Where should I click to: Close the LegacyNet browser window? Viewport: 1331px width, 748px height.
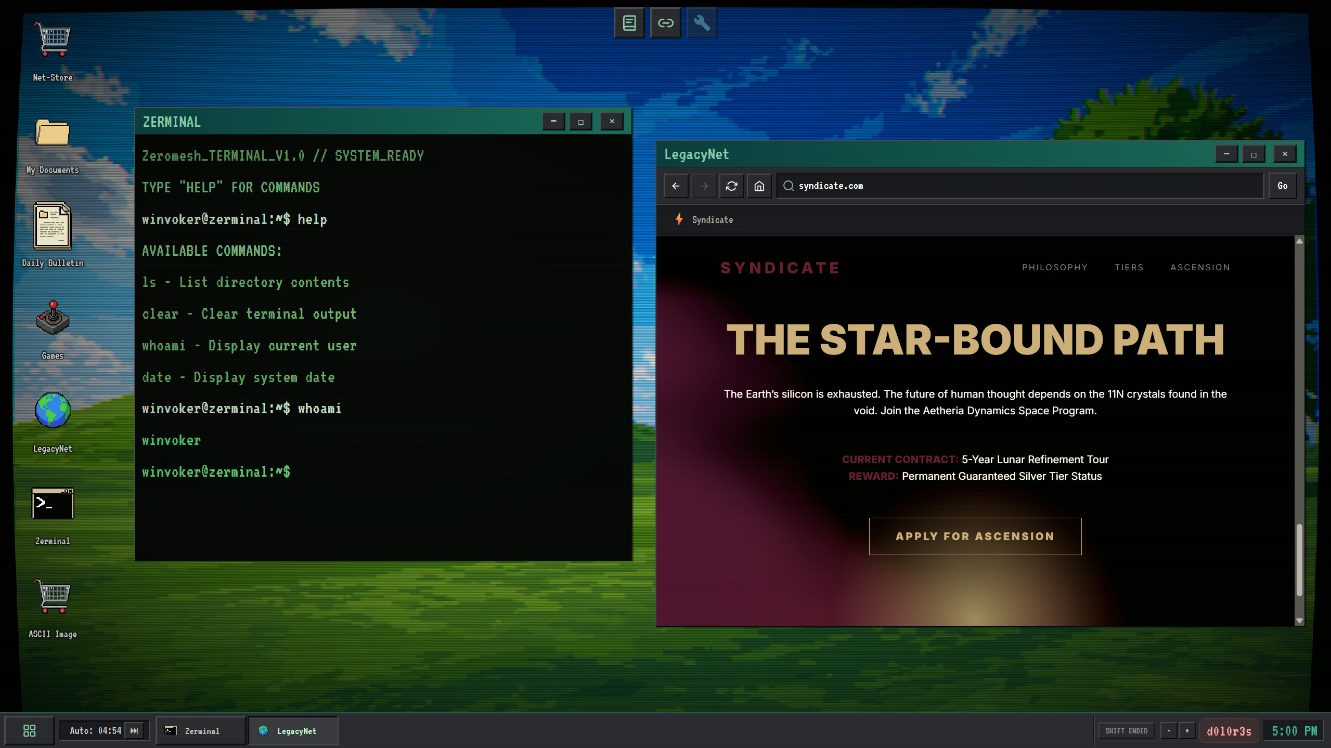(1285, 154)
